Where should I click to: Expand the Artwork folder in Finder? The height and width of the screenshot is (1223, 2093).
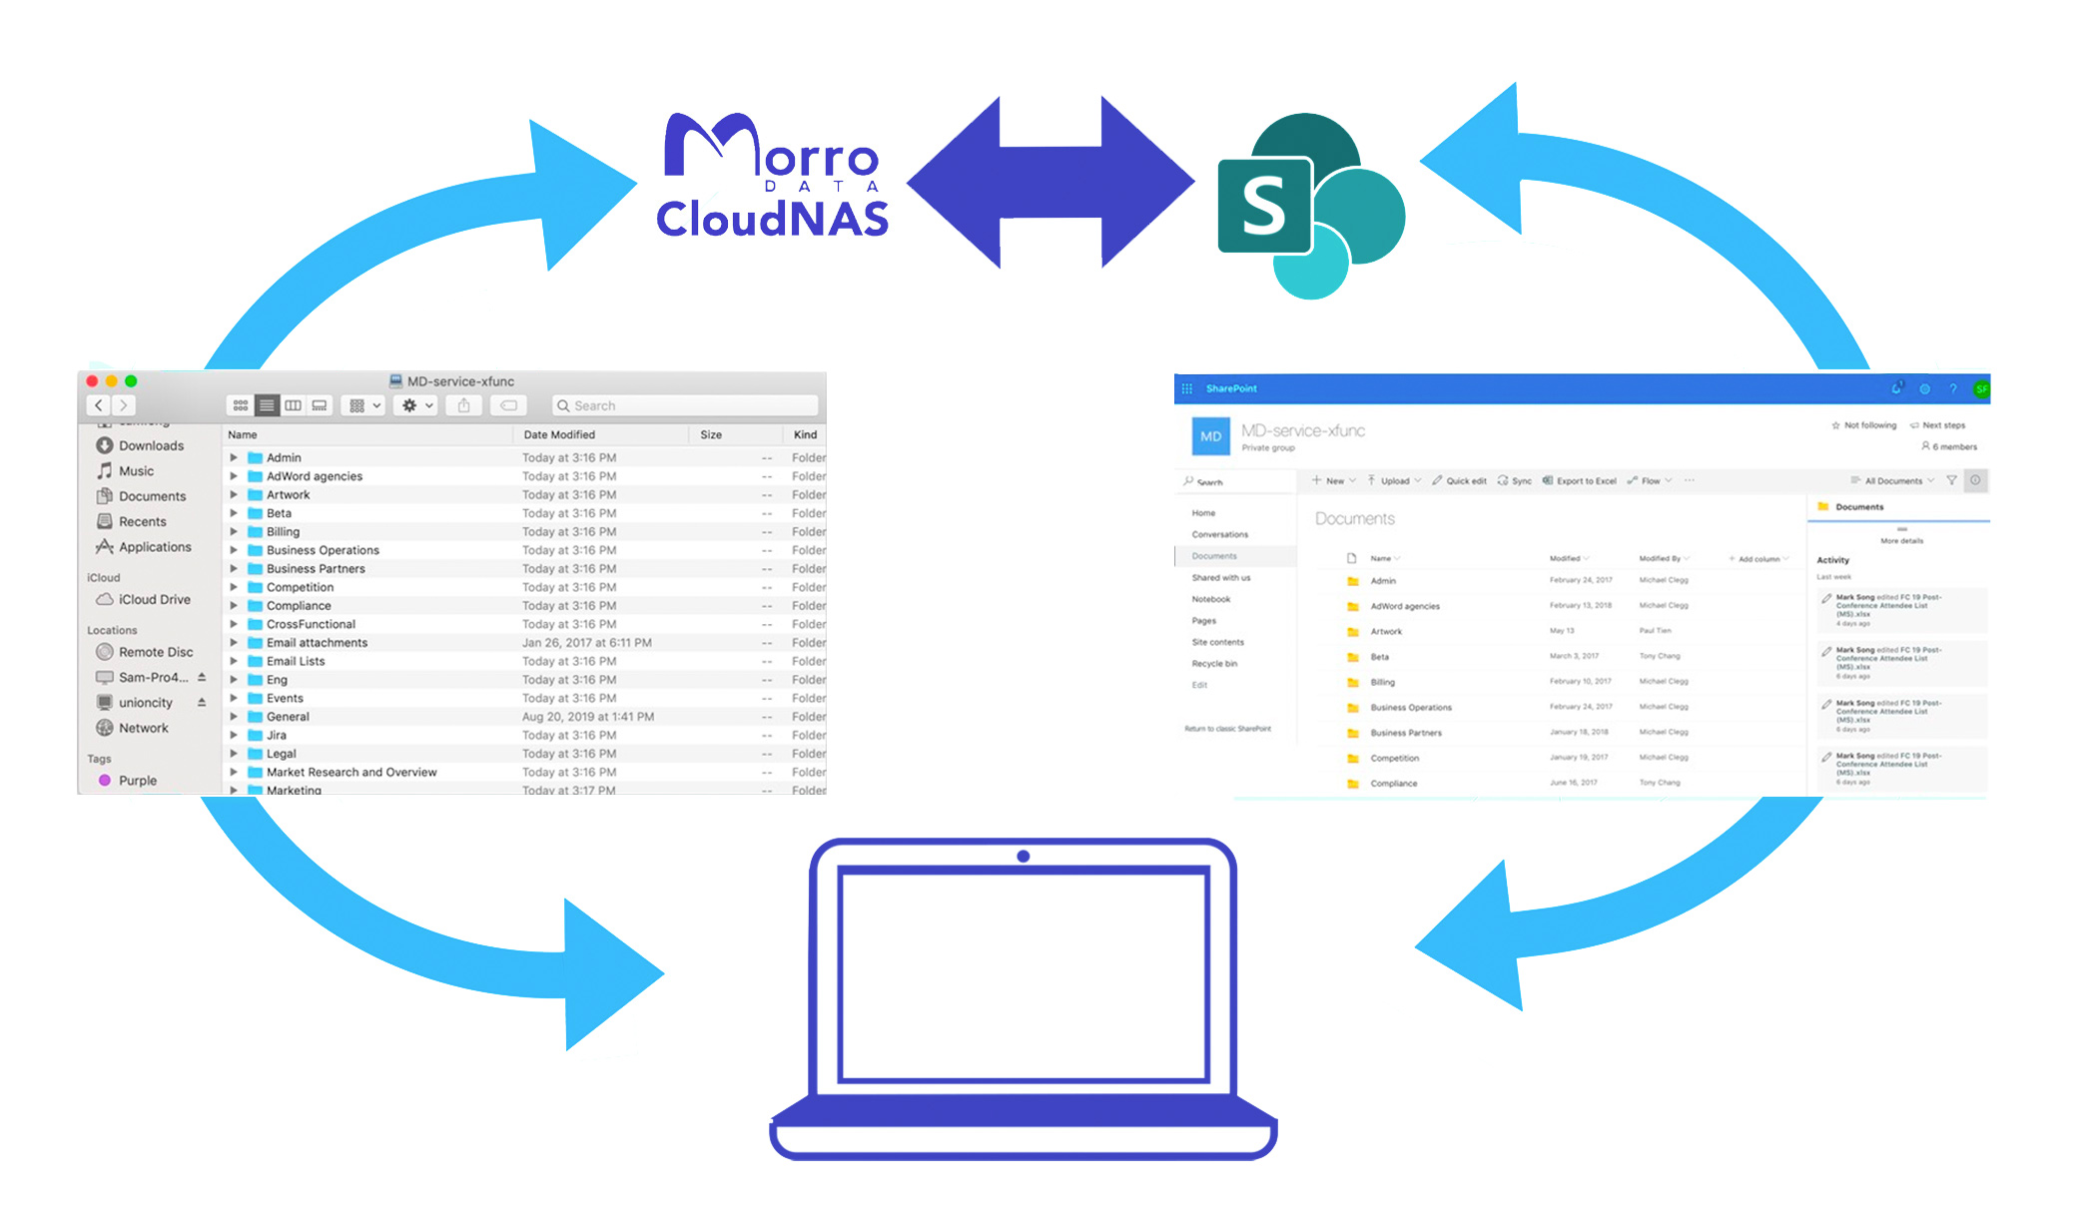234,494
